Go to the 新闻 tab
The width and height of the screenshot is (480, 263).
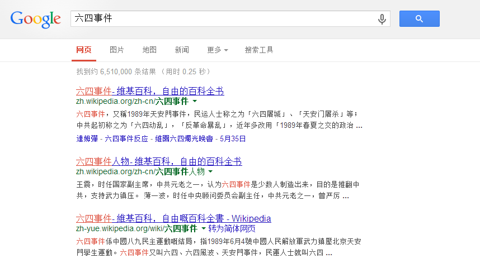click(182, 50)
